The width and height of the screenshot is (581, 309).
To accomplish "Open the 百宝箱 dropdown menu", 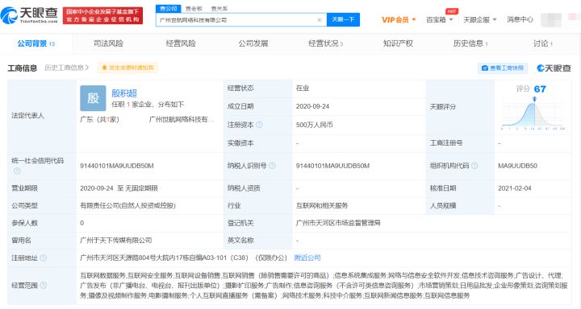I will coord(440,19).
